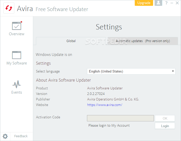Click the 'Website' label
Image resolution: width=181 pixels, height=141 pixels.
[x=42, y=105]
